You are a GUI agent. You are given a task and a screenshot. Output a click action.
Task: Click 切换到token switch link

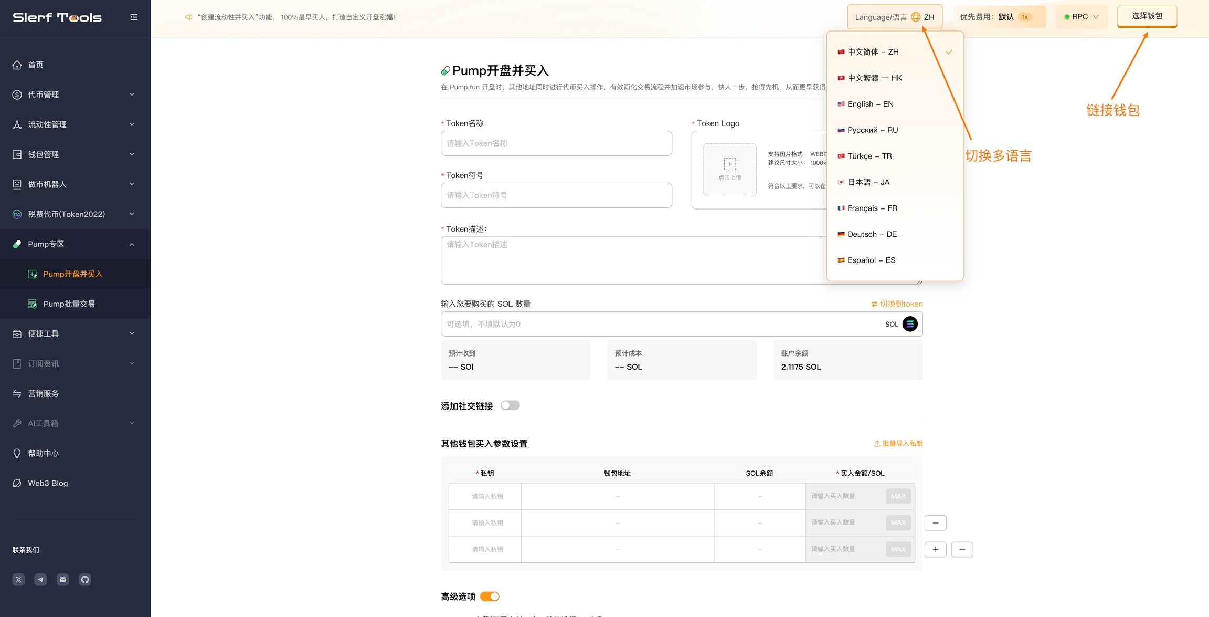click(897, 304)
